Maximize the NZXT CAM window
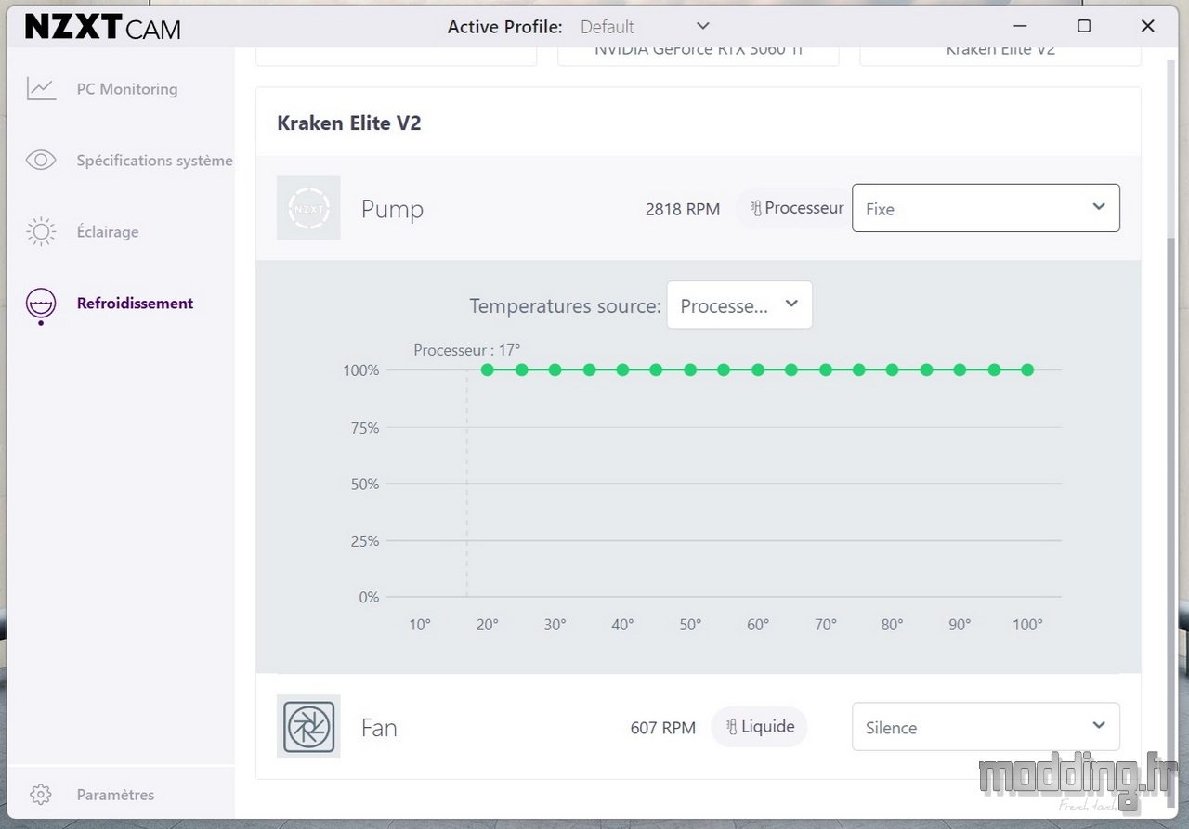1189x829 pixels. click(1084, 26)
